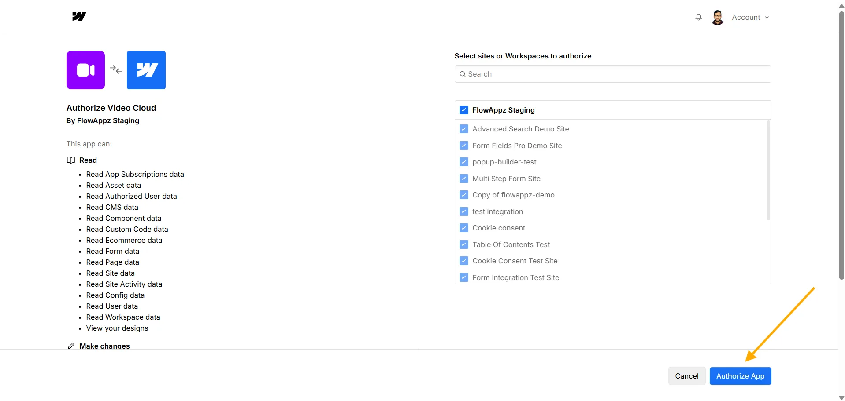
Task: Click 'Read Config data' text
Action: coord(115,295)
